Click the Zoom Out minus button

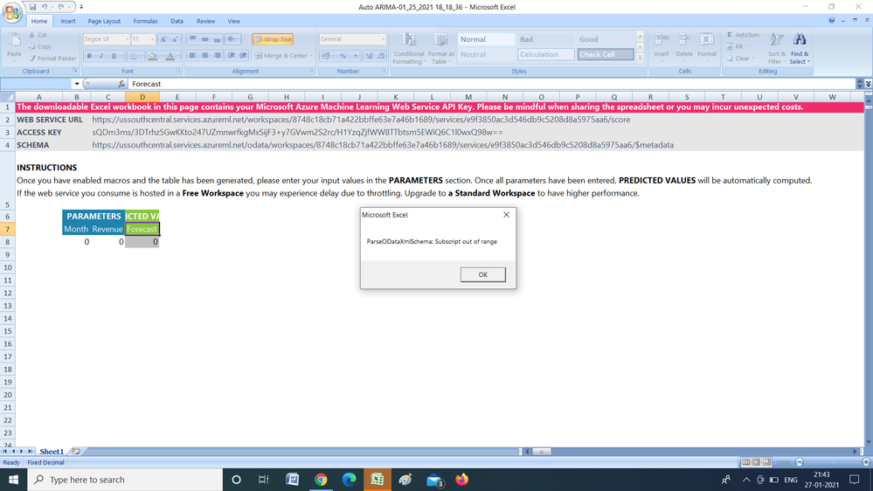tap(800, 462)
